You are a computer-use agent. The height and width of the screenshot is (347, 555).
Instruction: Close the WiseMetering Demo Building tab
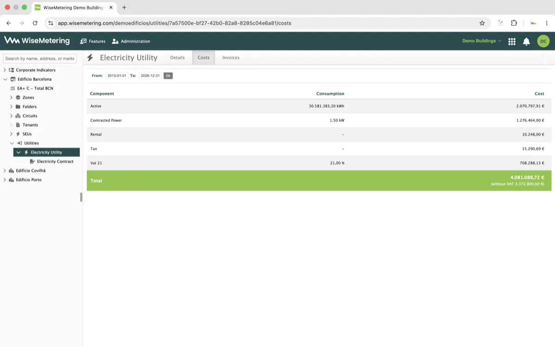tap(111, 7)
